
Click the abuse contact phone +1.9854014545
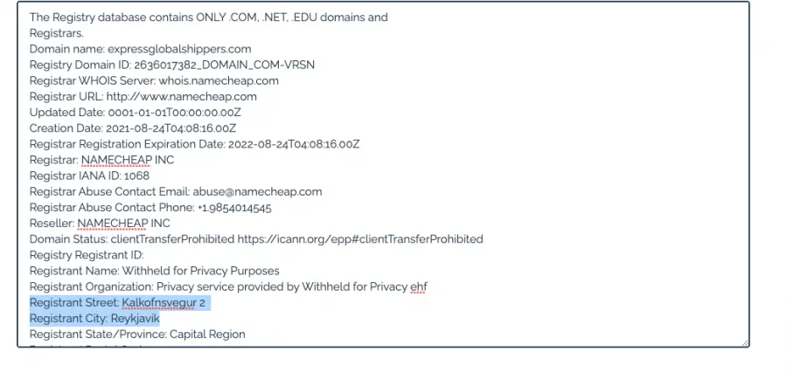(234, 208)
